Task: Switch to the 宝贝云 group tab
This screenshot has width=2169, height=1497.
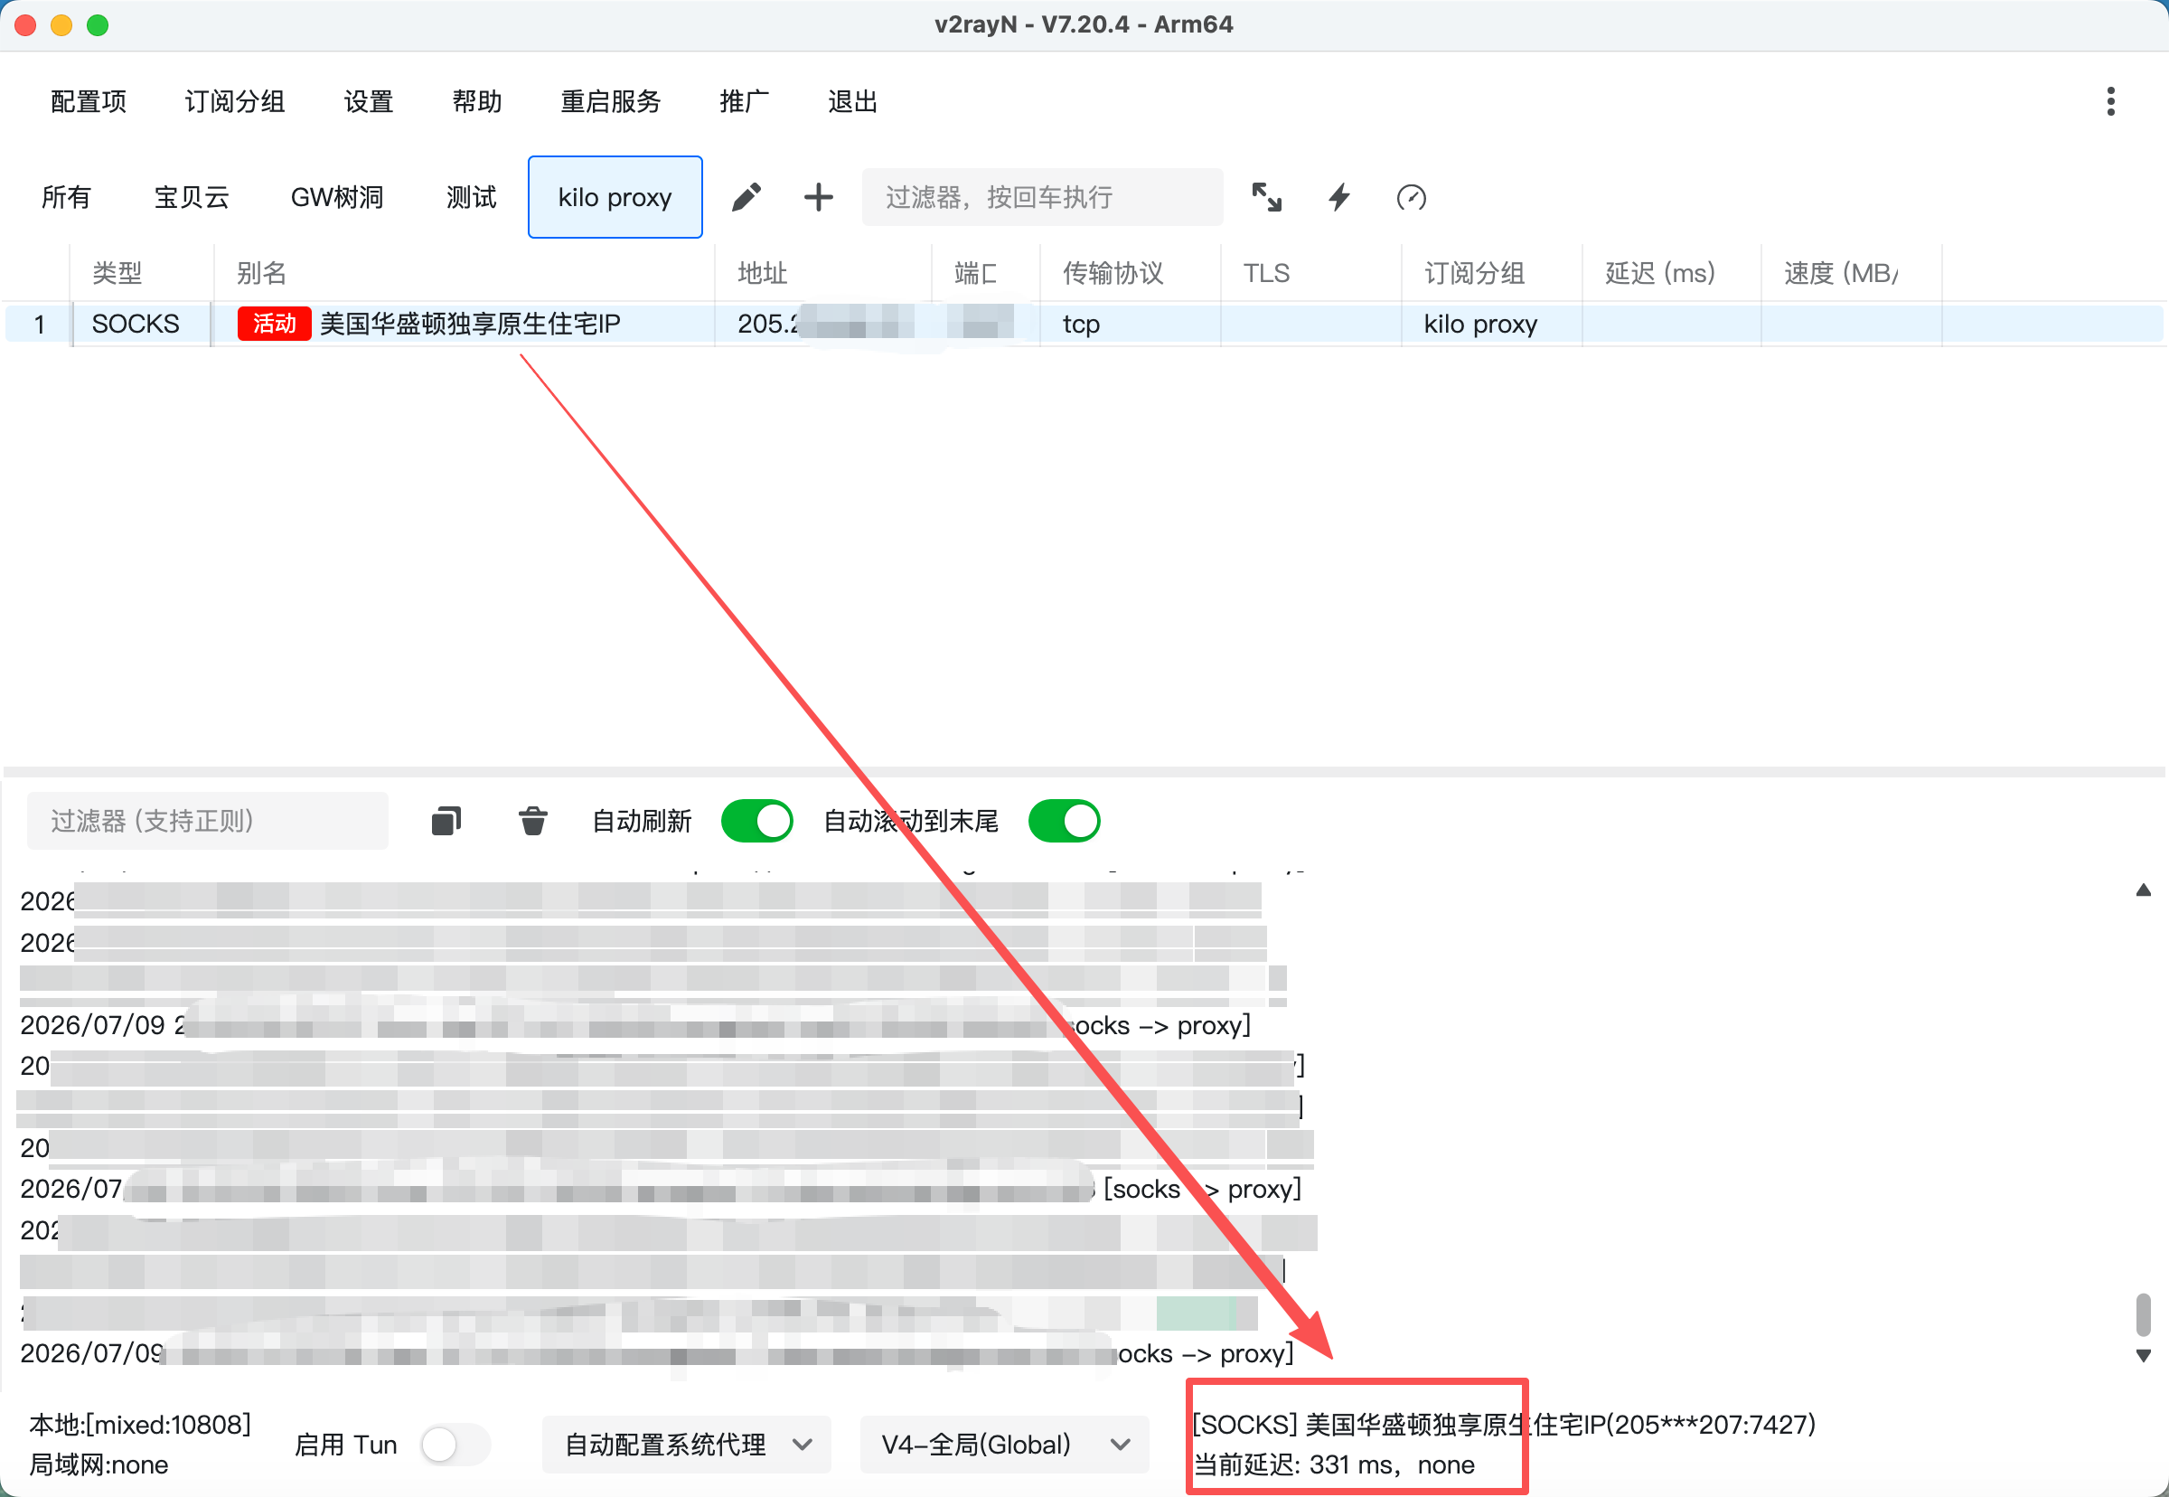Action: [192, 197]
